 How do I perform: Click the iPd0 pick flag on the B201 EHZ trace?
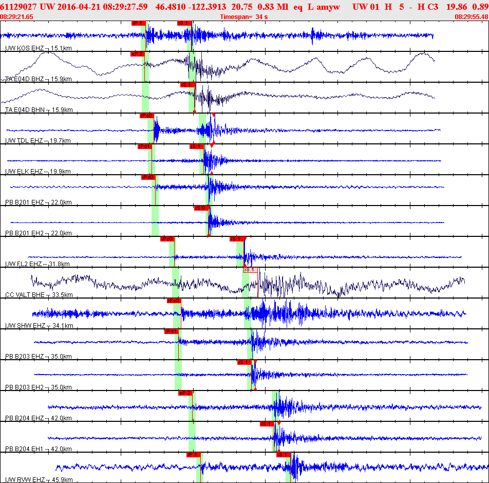pyautogui.click(x=148, y=177)
